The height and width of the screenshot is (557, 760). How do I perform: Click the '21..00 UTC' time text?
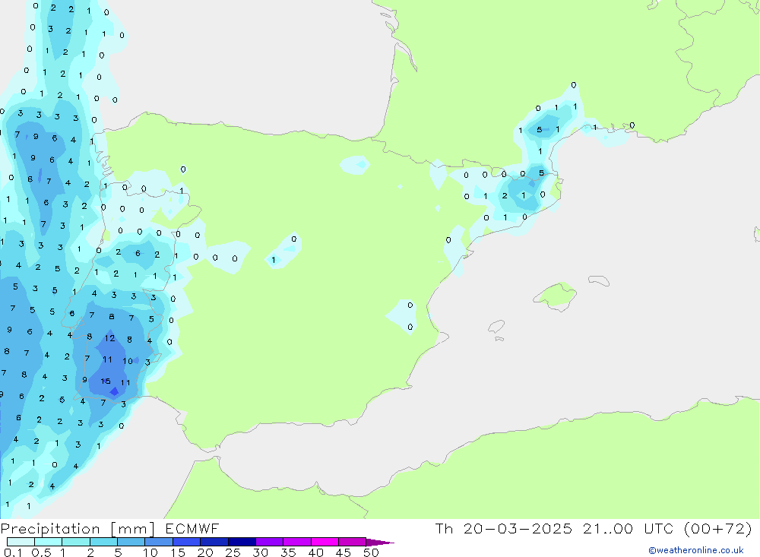click(x=629, y=529)
